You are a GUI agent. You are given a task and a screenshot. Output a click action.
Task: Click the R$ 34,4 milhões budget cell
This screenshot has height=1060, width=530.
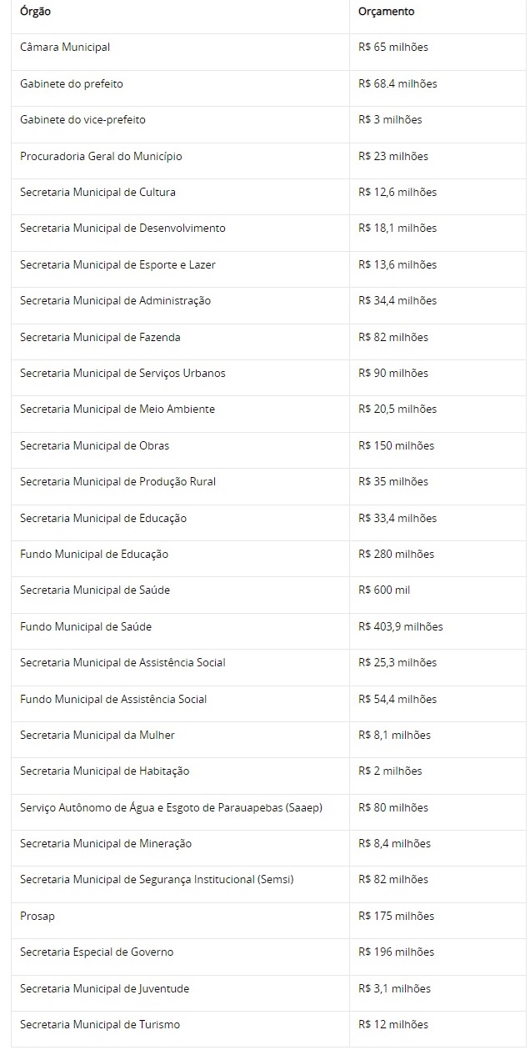[397, 300]
